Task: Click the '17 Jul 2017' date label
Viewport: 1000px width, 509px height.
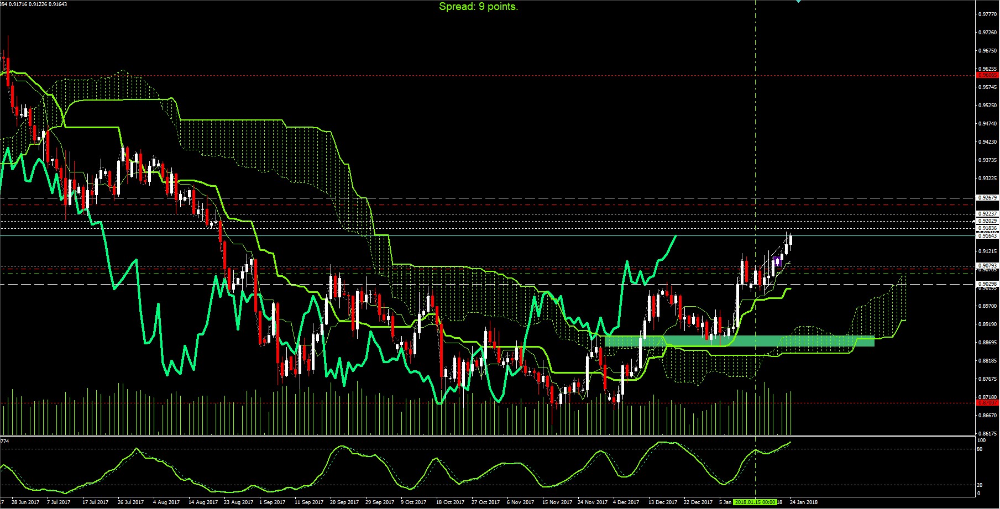Action: click(x=96, y=502)
